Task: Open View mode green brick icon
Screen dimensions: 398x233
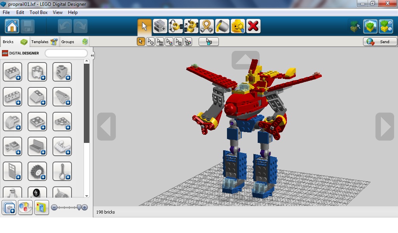Action: [x=370, y=26]
